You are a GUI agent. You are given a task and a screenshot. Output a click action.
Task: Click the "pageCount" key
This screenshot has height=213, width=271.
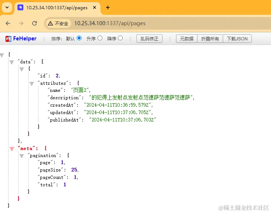click(52, 177)
